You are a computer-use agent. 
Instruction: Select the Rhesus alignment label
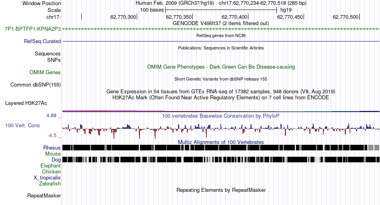coord(52,148)
